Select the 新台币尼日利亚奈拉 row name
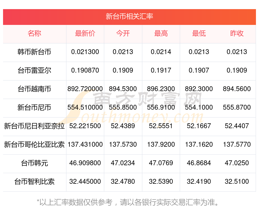Viewport: 259px width, 212px height. [x=34, y=126]
